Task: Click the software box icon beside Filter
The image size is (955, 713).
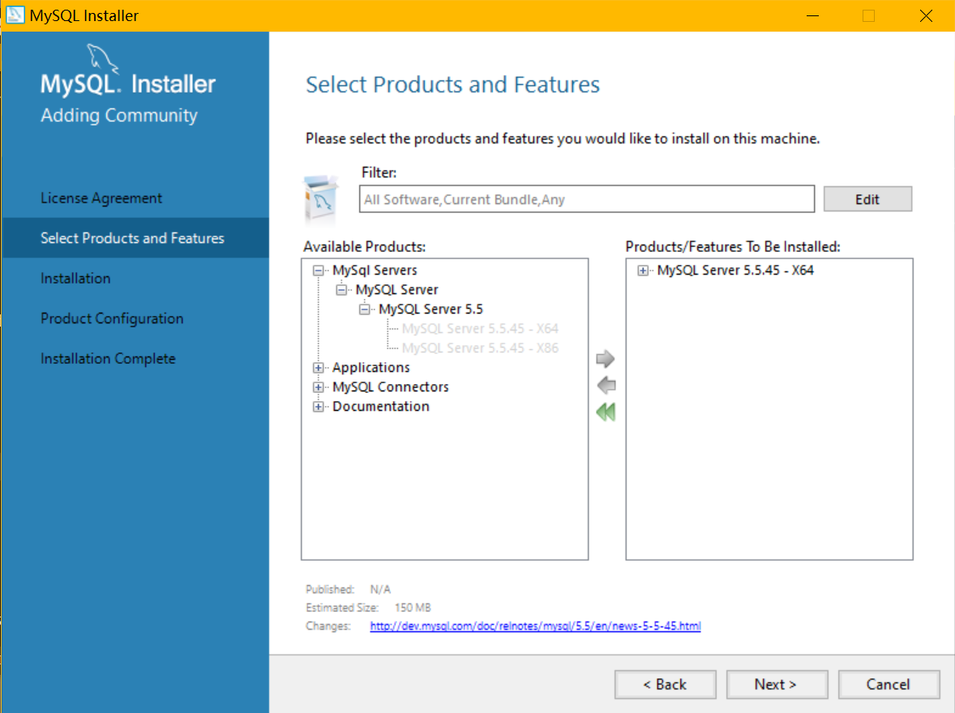Action: point(319,199)
